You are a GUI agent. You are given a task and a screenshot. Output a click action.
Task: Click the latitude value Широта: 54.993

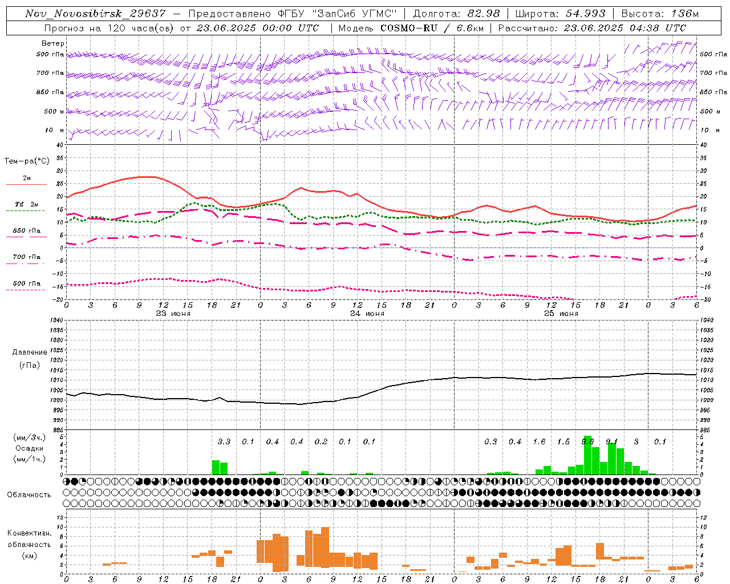click(x=561, y=14)
